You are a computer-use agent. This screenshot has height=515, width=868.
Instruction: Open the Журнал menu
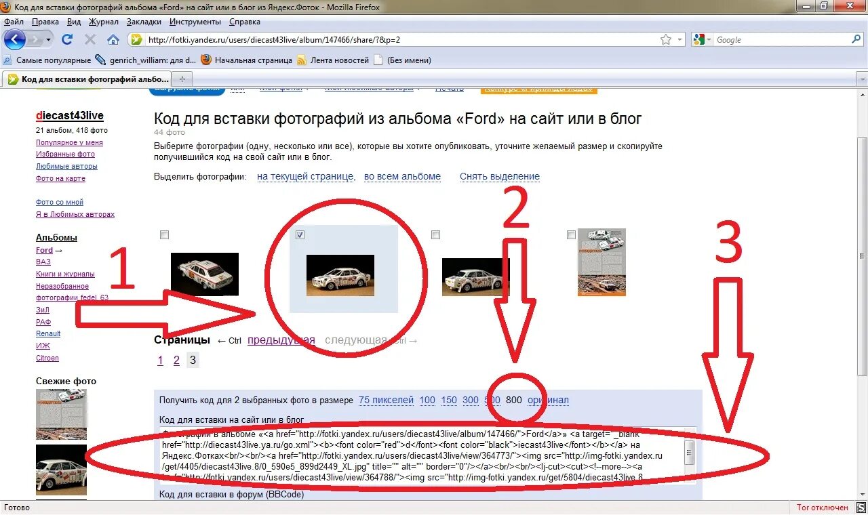[104, 22]
